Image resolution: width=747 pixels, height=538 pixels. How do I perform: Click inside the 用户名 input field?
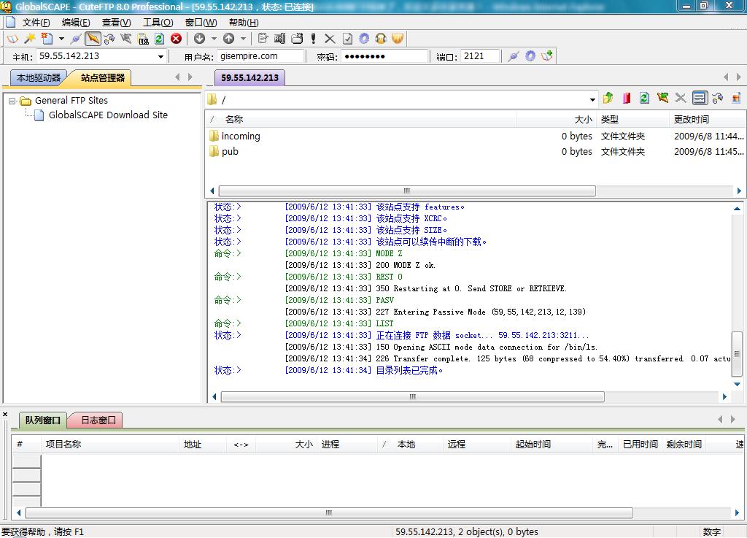pos(260,56)
